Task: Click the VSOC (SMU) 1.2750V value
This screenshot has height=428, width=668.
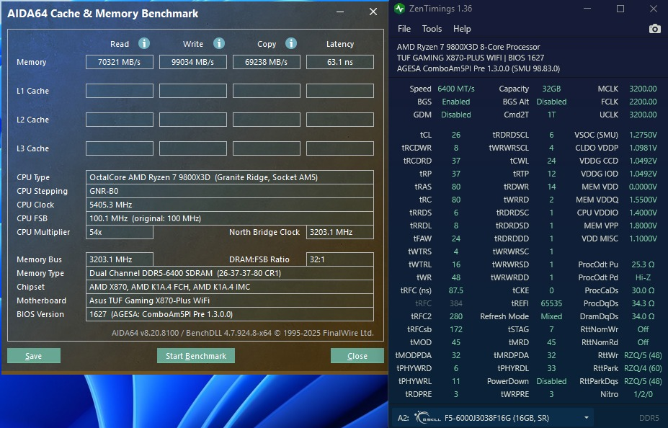Action: (x=643, y=135)
